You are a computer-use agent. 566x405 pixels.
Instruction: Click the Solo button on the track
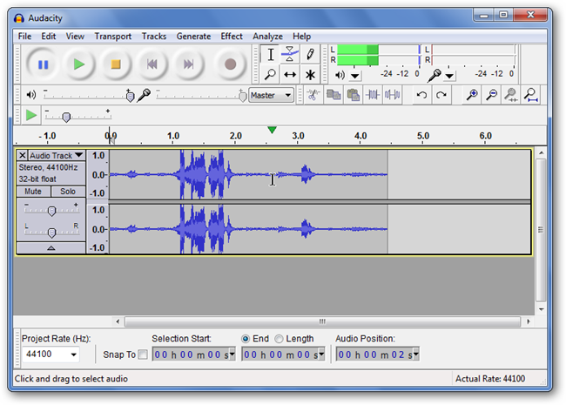tap(67, 191)
